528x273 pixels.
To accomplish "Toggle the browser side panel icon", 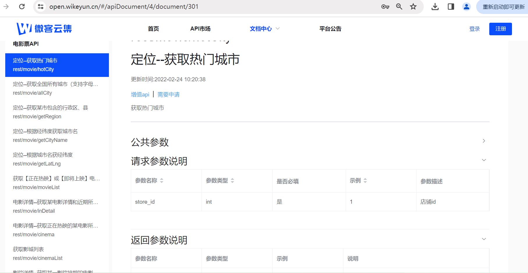I will coord(451,6).
